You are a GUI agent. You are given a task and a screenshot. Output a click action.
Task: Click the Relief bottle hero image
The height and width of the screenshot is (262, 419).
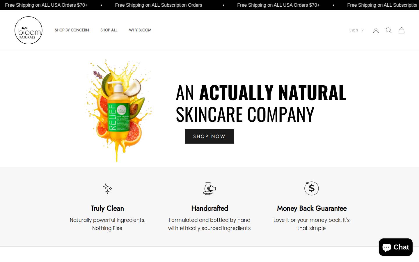click(119, 110)
